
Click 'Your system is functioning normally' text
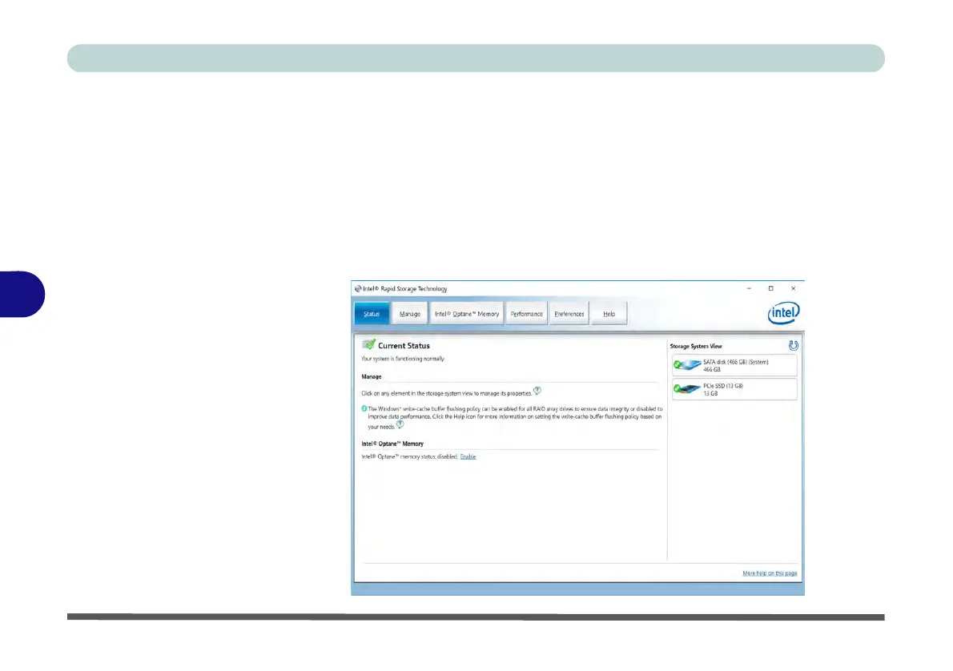[x=403, y=359]
